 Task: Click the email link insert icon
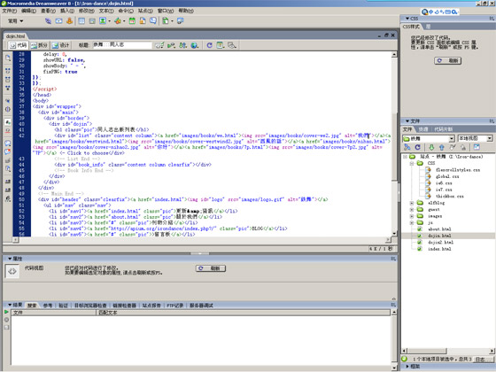58,21
